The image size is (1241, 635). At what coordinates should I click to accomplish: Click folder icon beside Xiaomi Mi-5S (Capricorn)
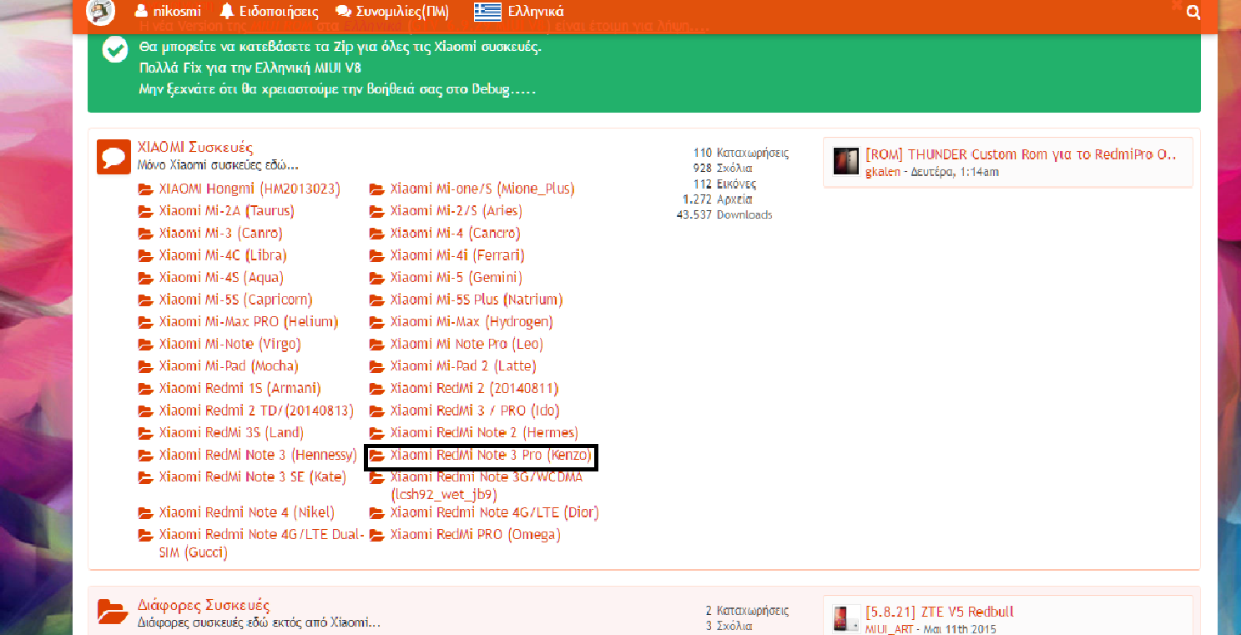coord(146,300)
